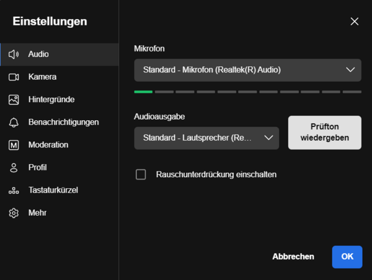Open the Tastaturkürzel tab
Image resolution: width=372 pixels, height=280 pixels.
point(60,190)
